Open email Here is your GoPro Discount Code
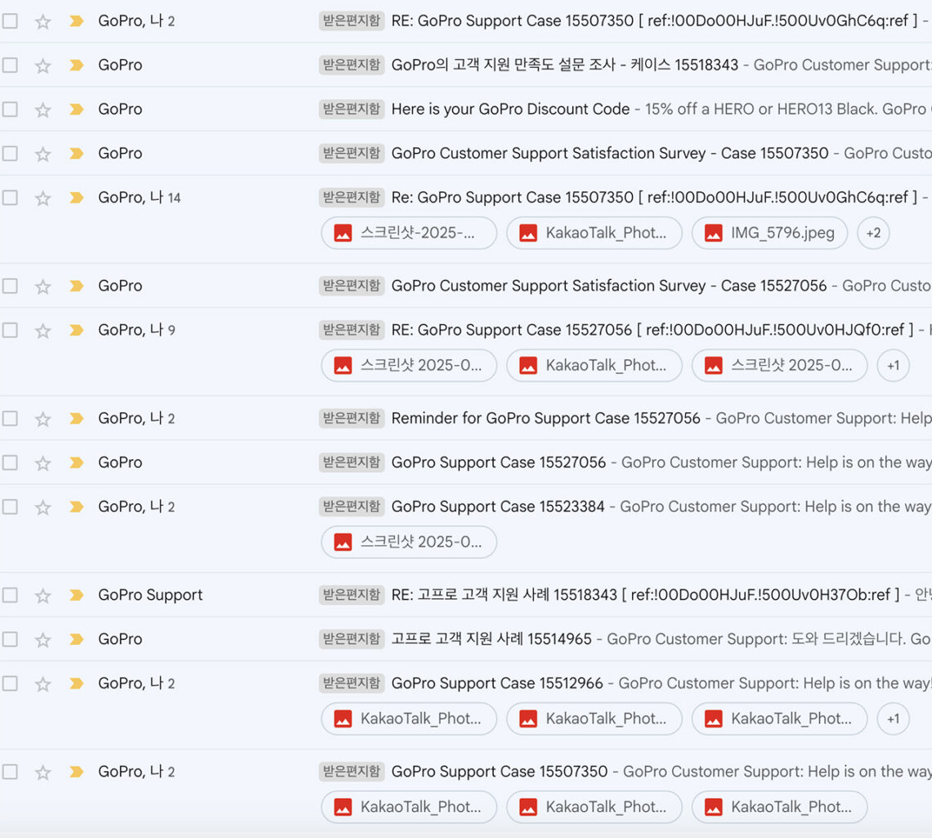The image size is (932, 838). pyautogui.click(x=510, y=109)
